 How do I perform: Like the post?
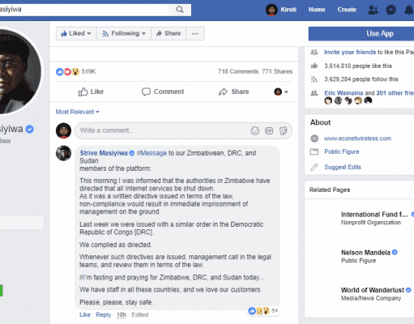pos(91,92)
